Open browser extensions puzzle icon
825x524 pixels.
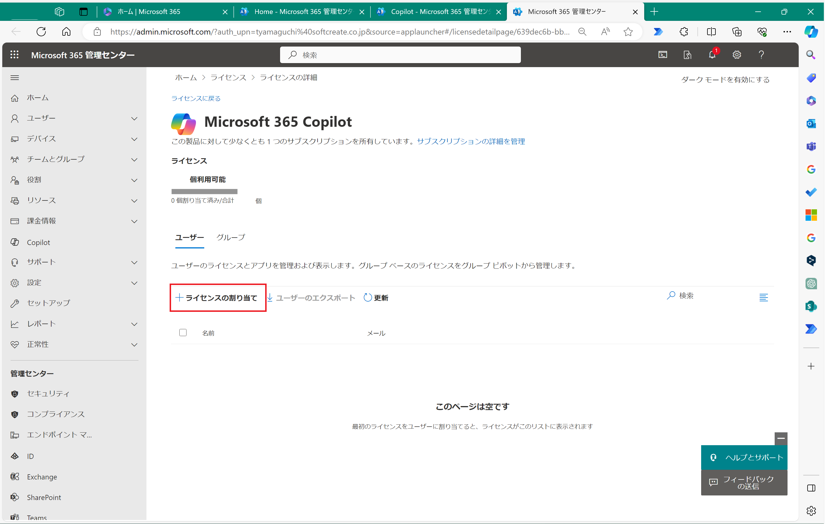point(684,32)
